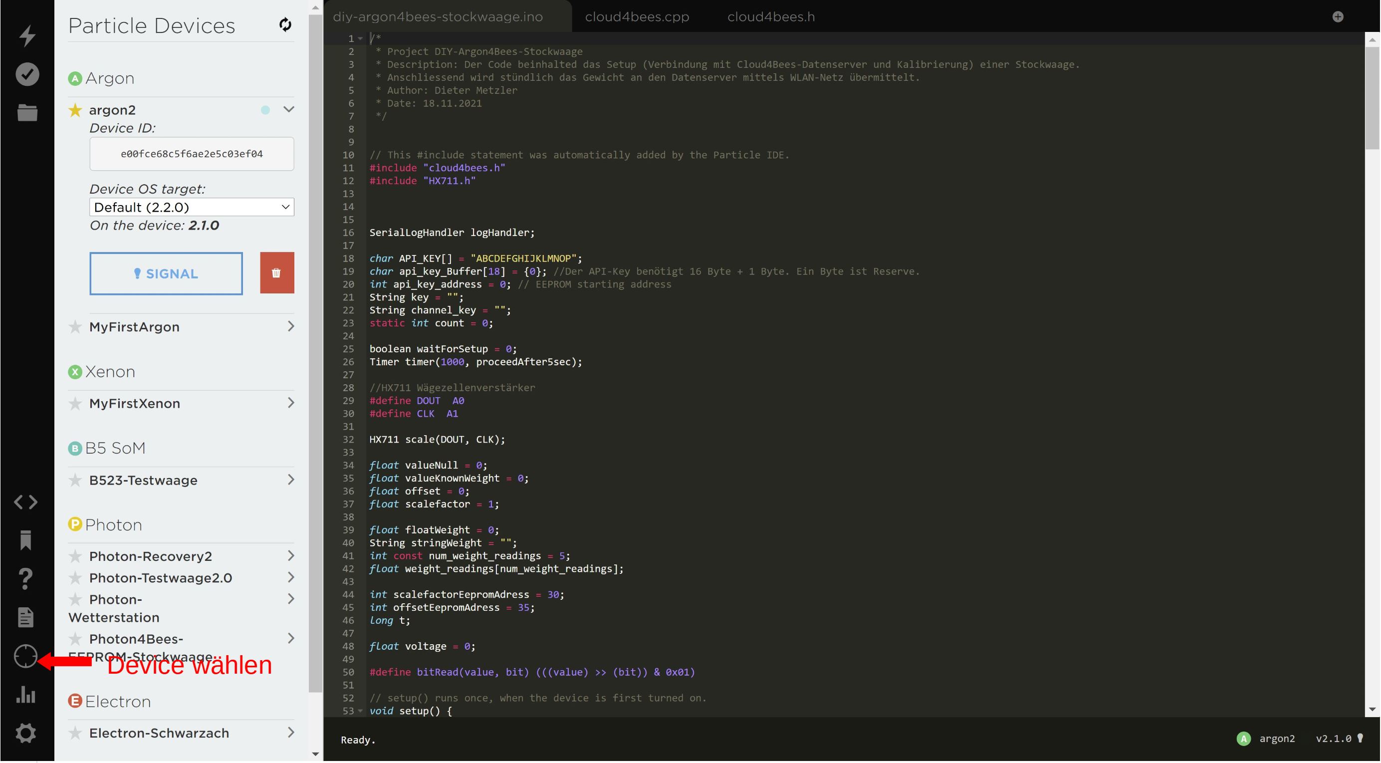1381x763 pixels.
Task: Click the SIGNAL button
Action: coord(166,273)
